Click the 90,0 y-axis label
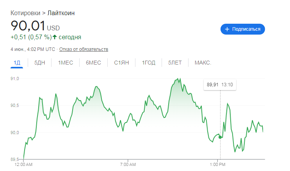This screenshot has width=290, height=171. tap(14, 133)
